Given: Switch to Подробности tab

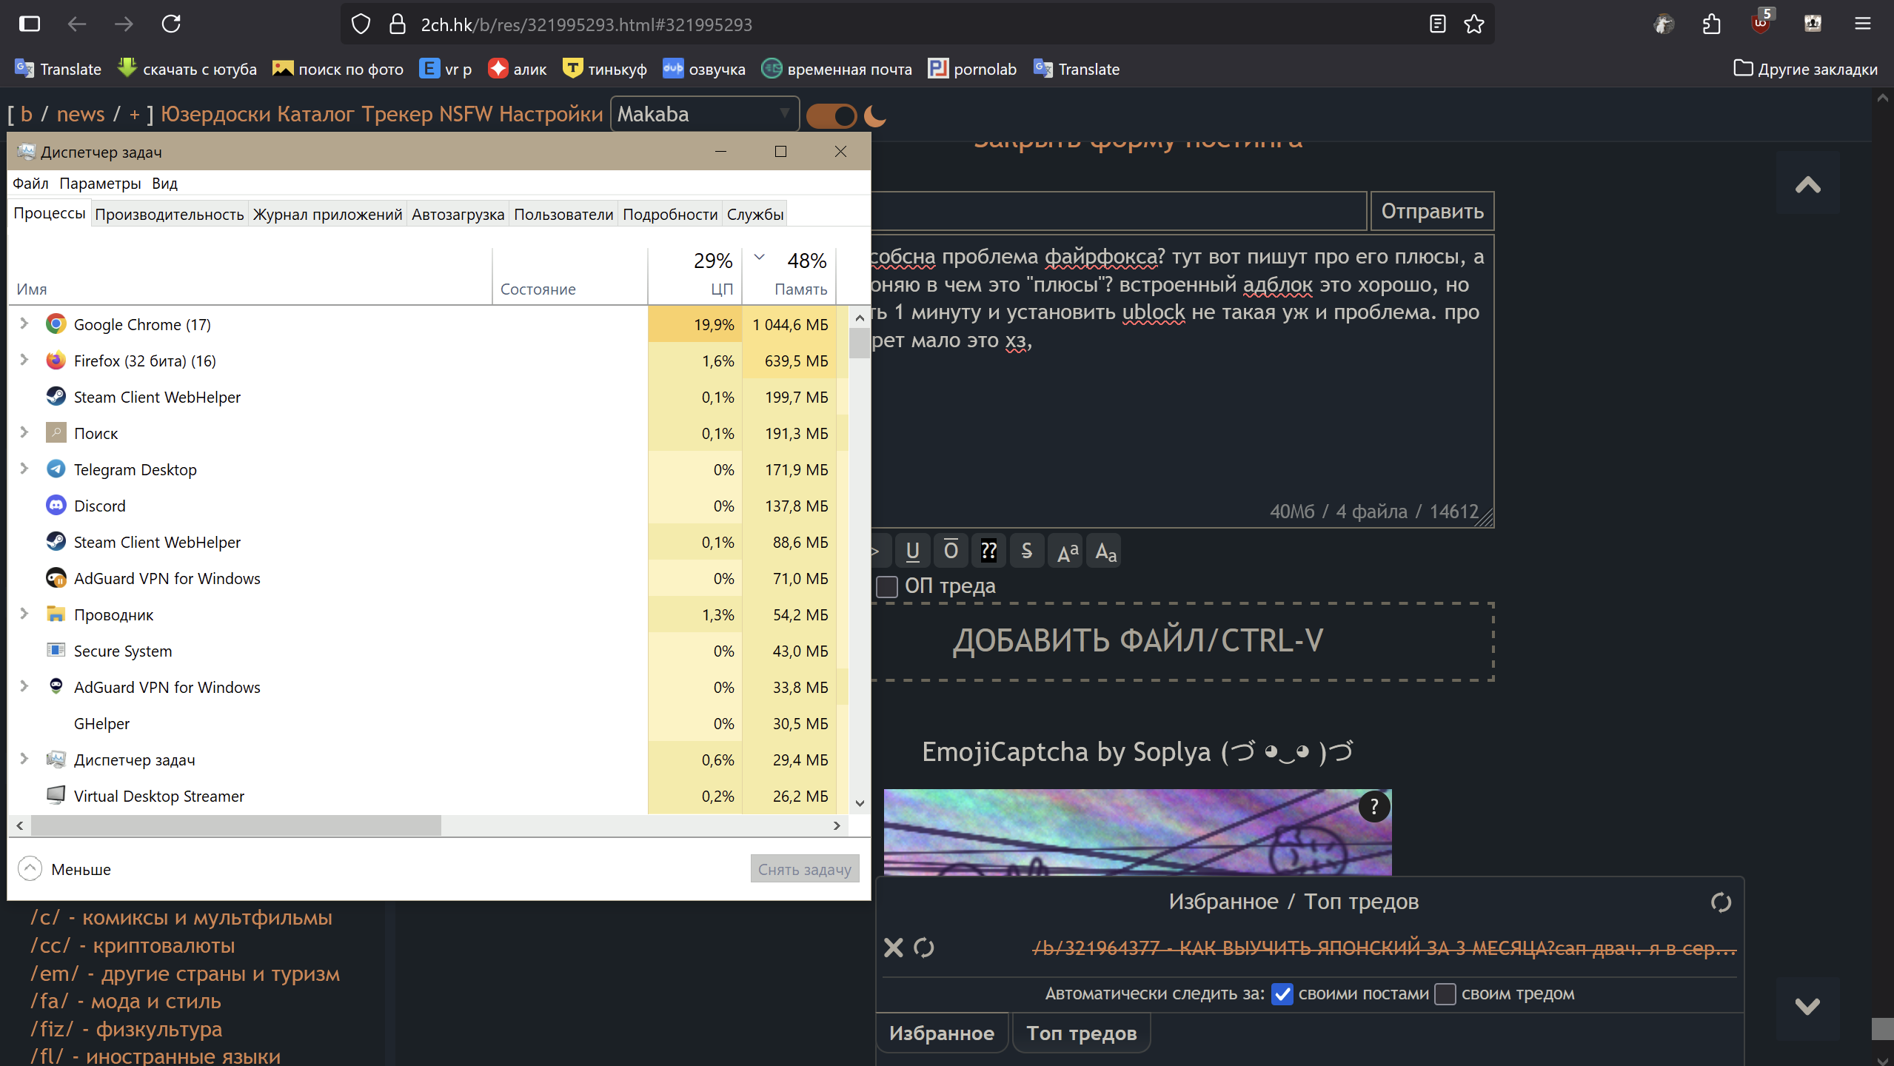Looking at the screenshot, I should (x=670, y=214).
